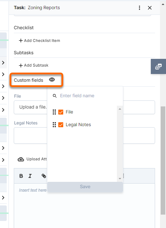This screenshot has height=228, width=166.
Task: Click the floating copy panels icon
Action: (159, 67)
